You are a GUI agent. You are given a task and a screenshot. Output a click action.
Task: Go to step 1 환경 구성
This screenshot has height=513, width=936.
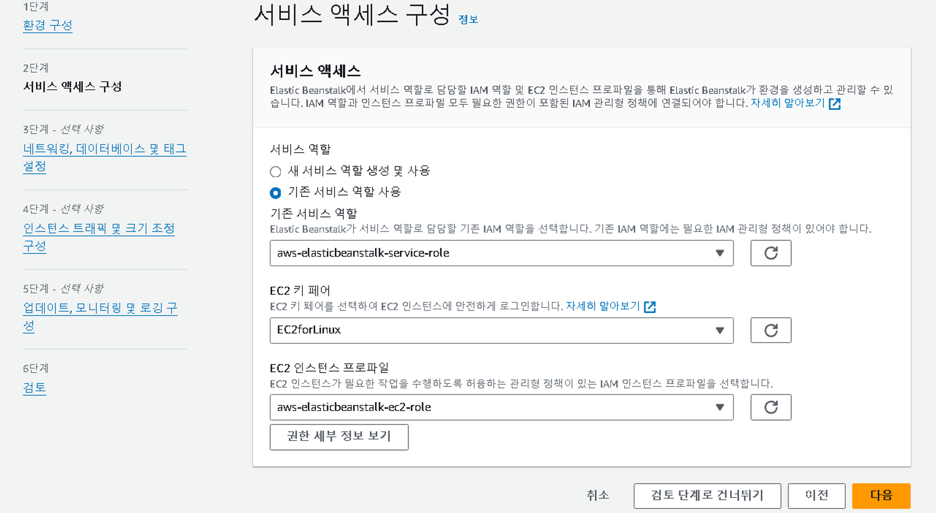tap(48, 25)
